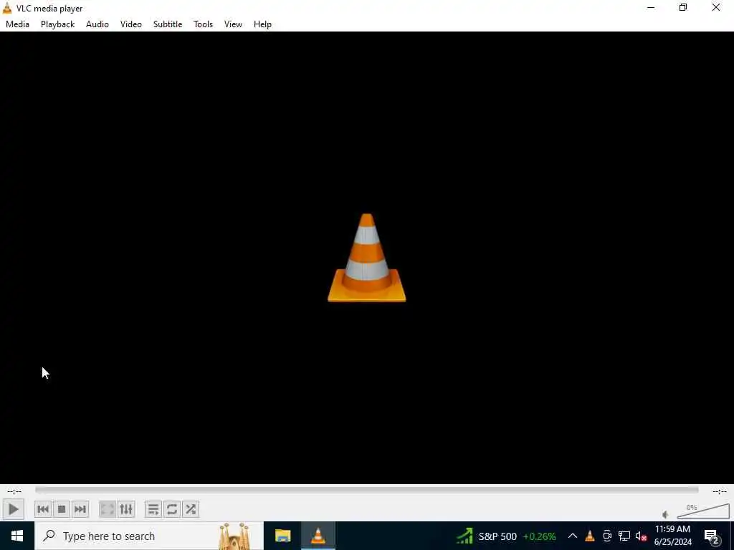This screenshot has height=550, width=734.
Task: Open the Video menu
Action: pyautogui.click(x=131, y=24)
